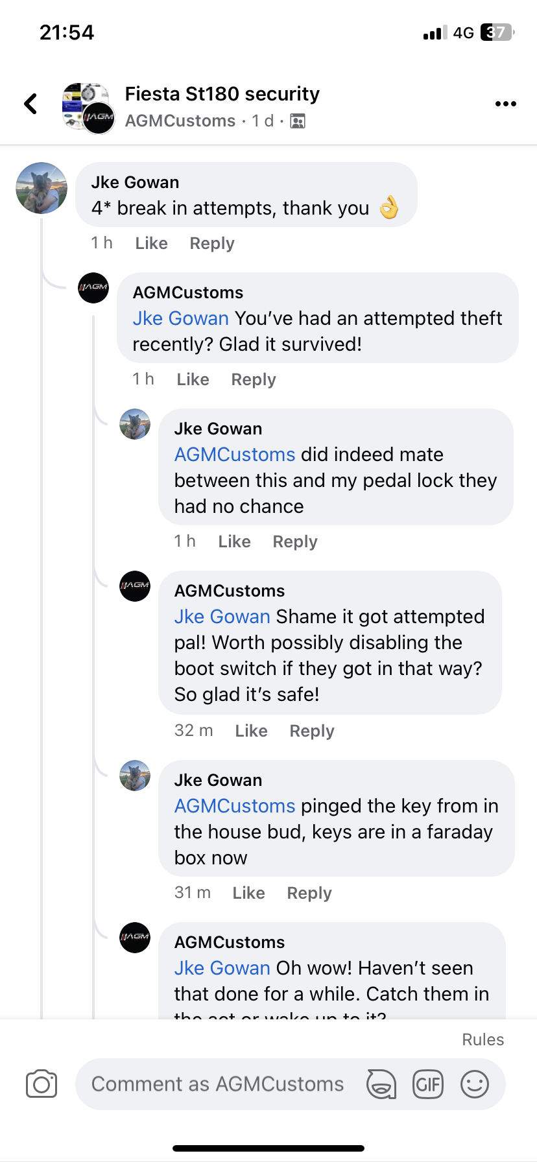Open the Jke Gowan mention in first reply
The width and height of the screenshot is (537, 1162).
pos(180,318)
